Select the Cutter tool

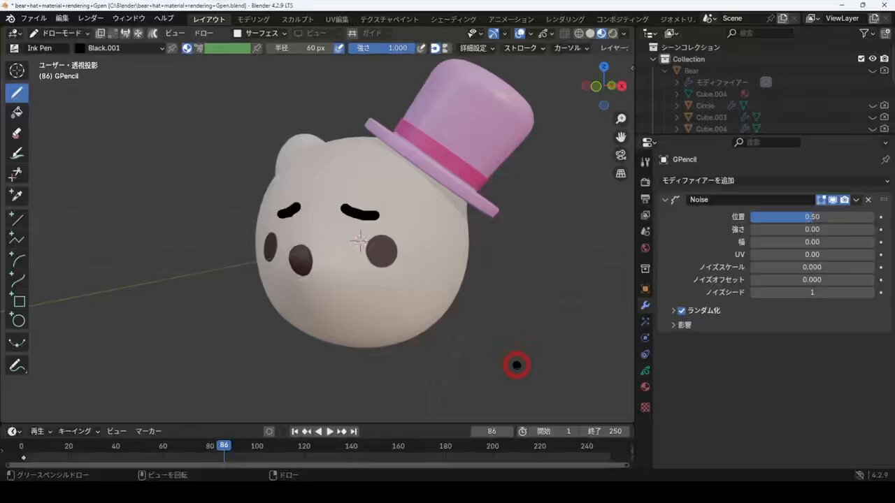pos(17,174)
